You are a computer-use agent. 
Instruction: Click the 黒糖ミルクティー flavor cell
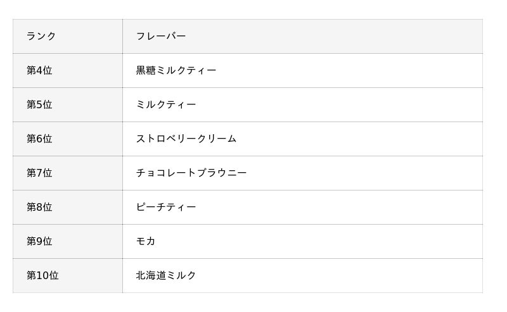tap(176, 70)
